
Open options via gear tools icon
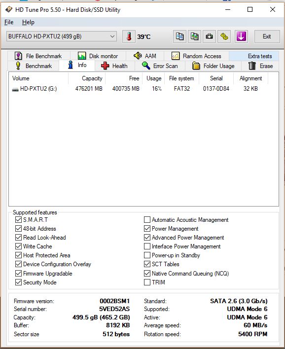point(224,36)
